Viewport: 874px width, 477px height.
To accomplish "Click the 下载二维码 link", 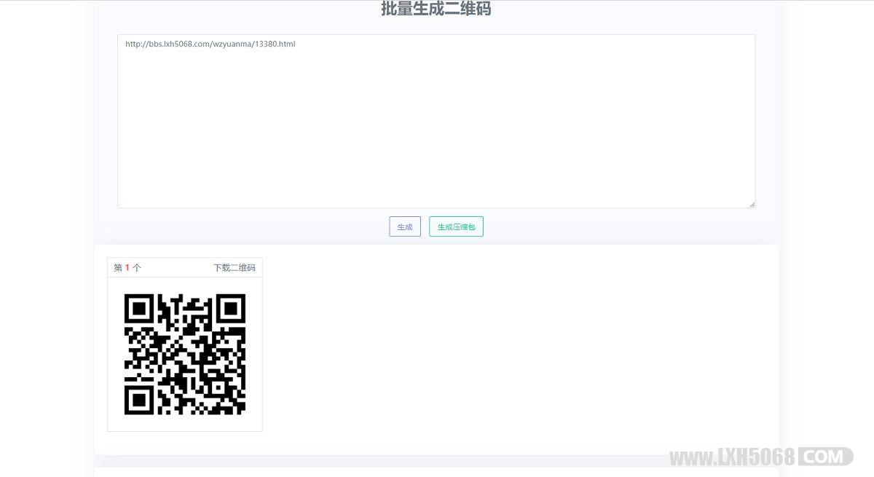I will 235,268.
